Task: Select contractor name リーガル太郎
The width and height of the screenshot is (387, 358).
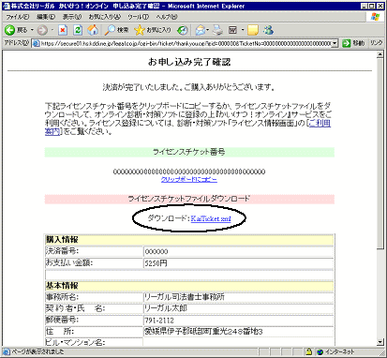Action: 166,308
